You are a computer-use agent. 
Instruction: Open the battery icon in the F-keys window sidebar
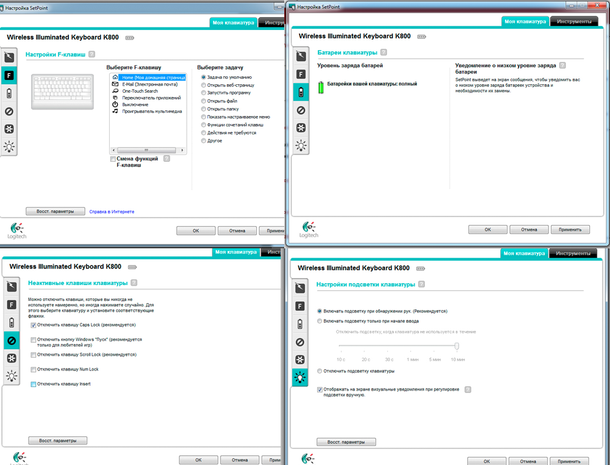pyautogui.click(x=9, y=93)
